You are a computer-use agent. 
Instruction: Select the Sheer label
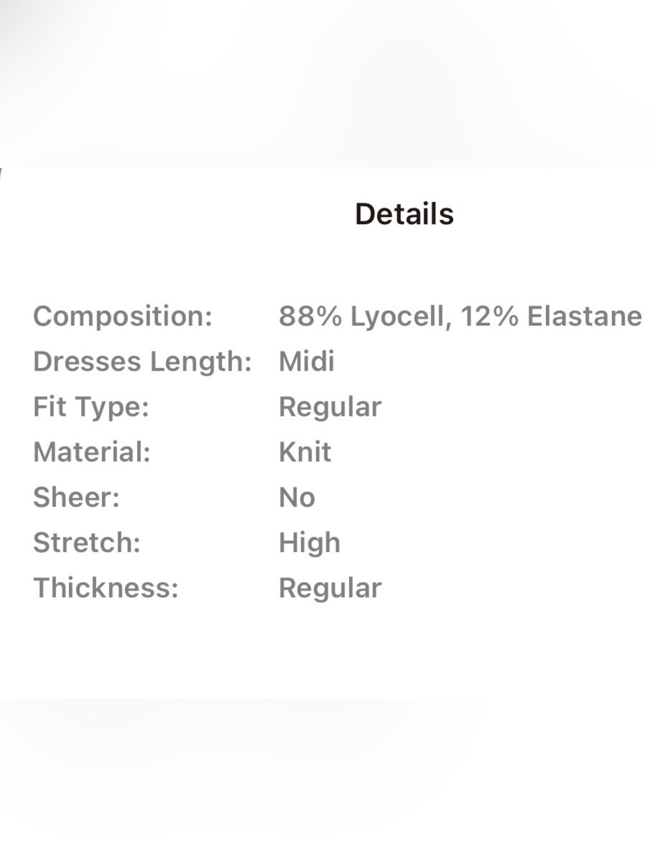tap(77, 498)
